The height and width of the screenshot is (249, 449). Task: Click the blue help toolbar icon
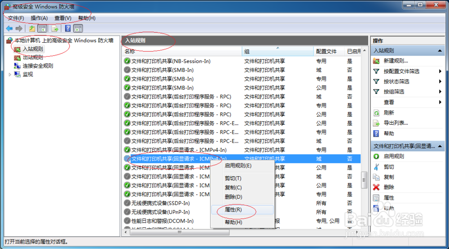[68, 29]
